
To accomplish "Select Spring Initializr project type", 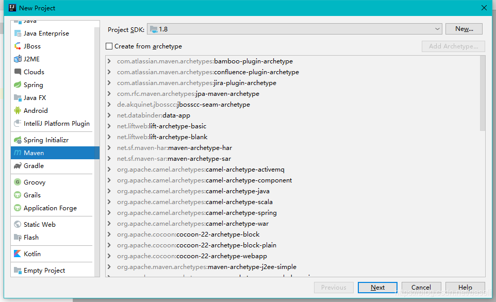I will coord(52,140).
